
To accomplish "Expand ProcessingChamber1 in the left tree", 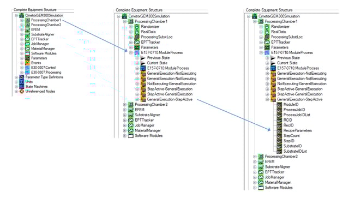I will tap(22, 20).
